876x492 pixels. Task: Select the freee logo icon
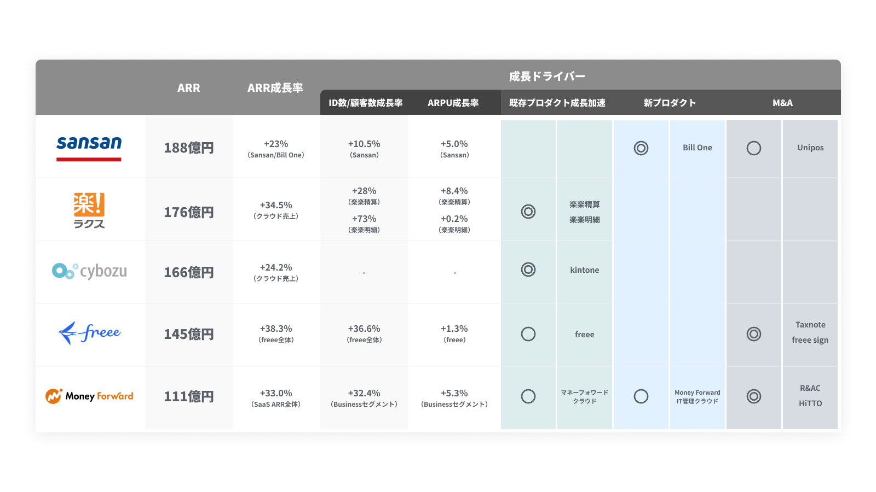coord(89,332)
